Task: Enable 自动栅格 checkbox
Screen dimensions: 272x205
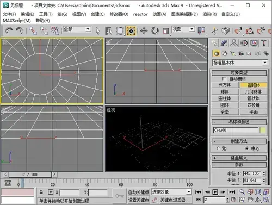Action: pos(224,79)
